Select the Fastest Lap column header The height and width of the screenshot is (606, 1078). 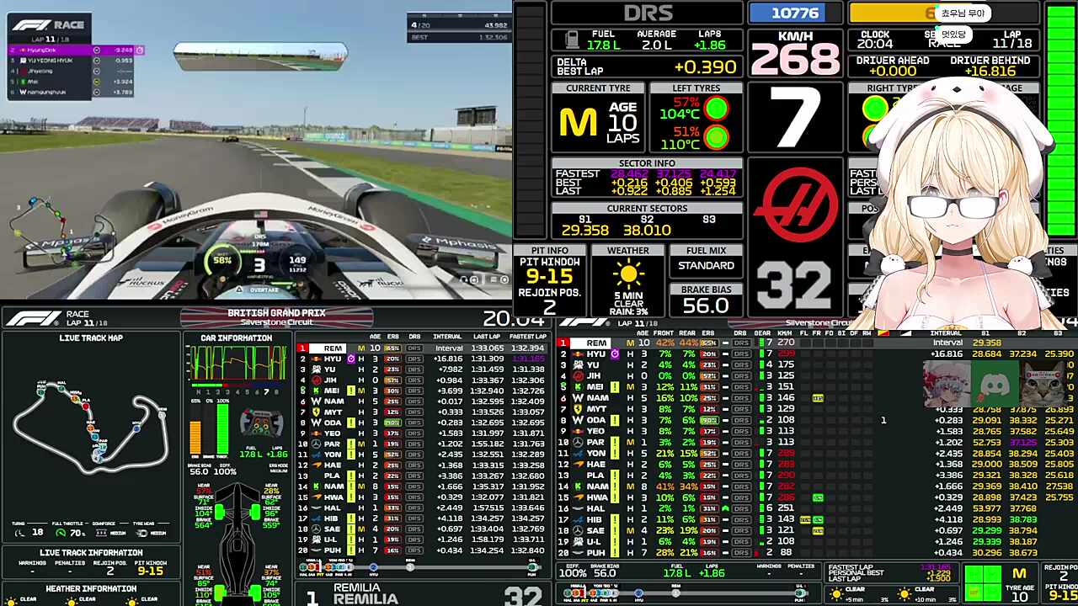pos(527,337)
